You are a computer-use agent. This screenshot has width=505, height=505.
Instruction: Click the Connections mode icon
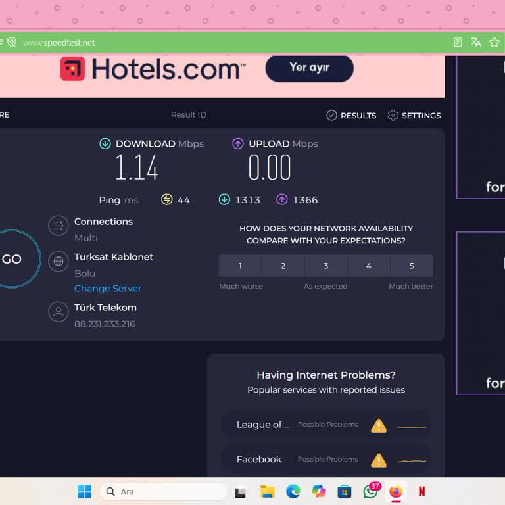59,226
